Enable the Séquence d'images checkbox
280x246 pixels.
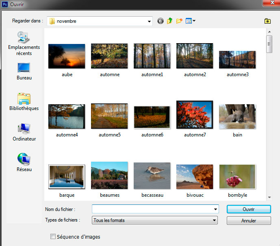click(x=53, y=237)
